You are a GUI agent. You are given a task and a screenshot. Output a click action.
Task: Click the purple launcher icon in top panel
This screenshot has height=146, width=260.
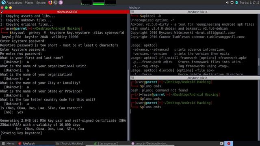(61, 2)
